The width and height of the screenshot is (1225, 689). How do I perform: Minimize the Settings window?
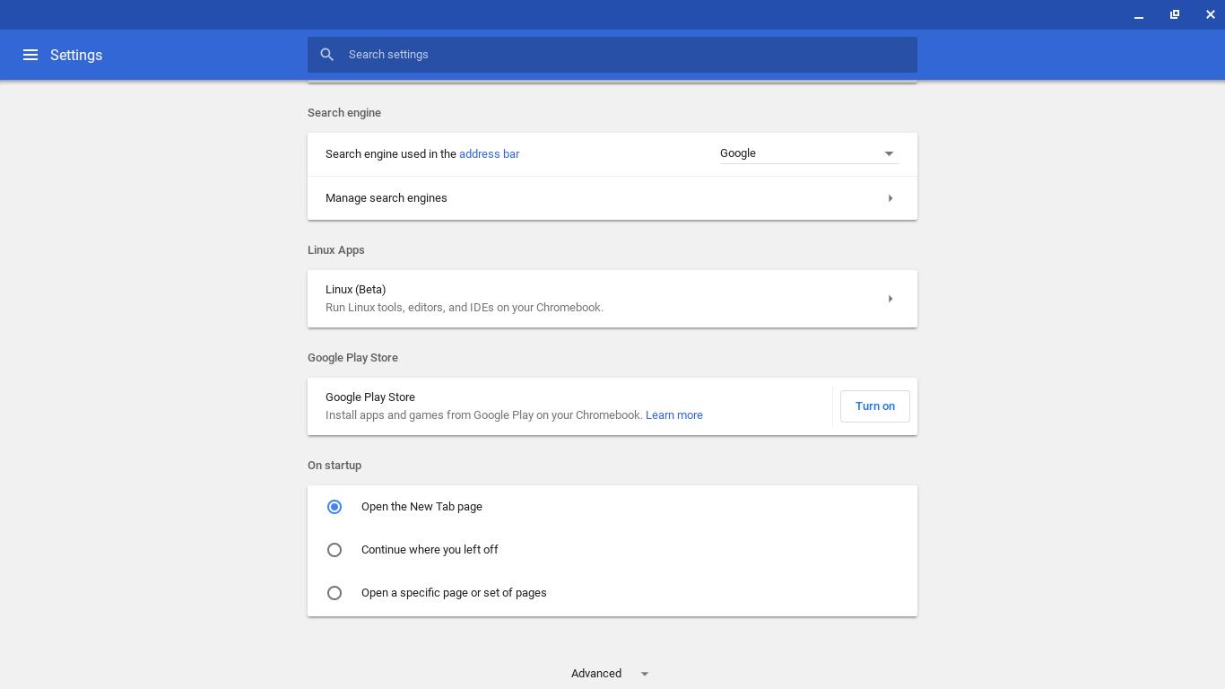[1138, 15]
